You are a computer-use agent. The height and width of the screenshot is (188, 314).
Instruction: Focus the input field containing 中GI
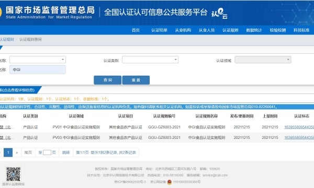38,70
